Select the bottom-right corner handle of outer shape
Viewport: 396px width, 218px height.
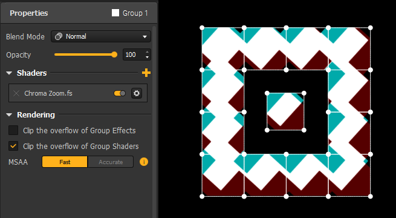click(370, 196)
